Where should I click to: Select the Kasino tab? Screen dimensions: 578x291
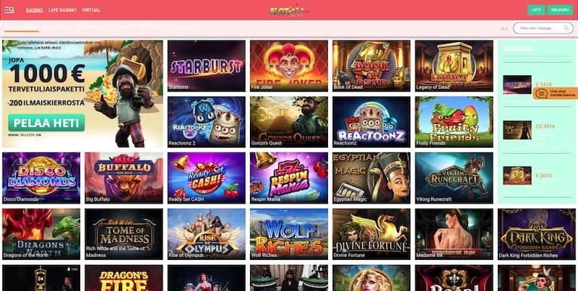(x=35, y=10)
